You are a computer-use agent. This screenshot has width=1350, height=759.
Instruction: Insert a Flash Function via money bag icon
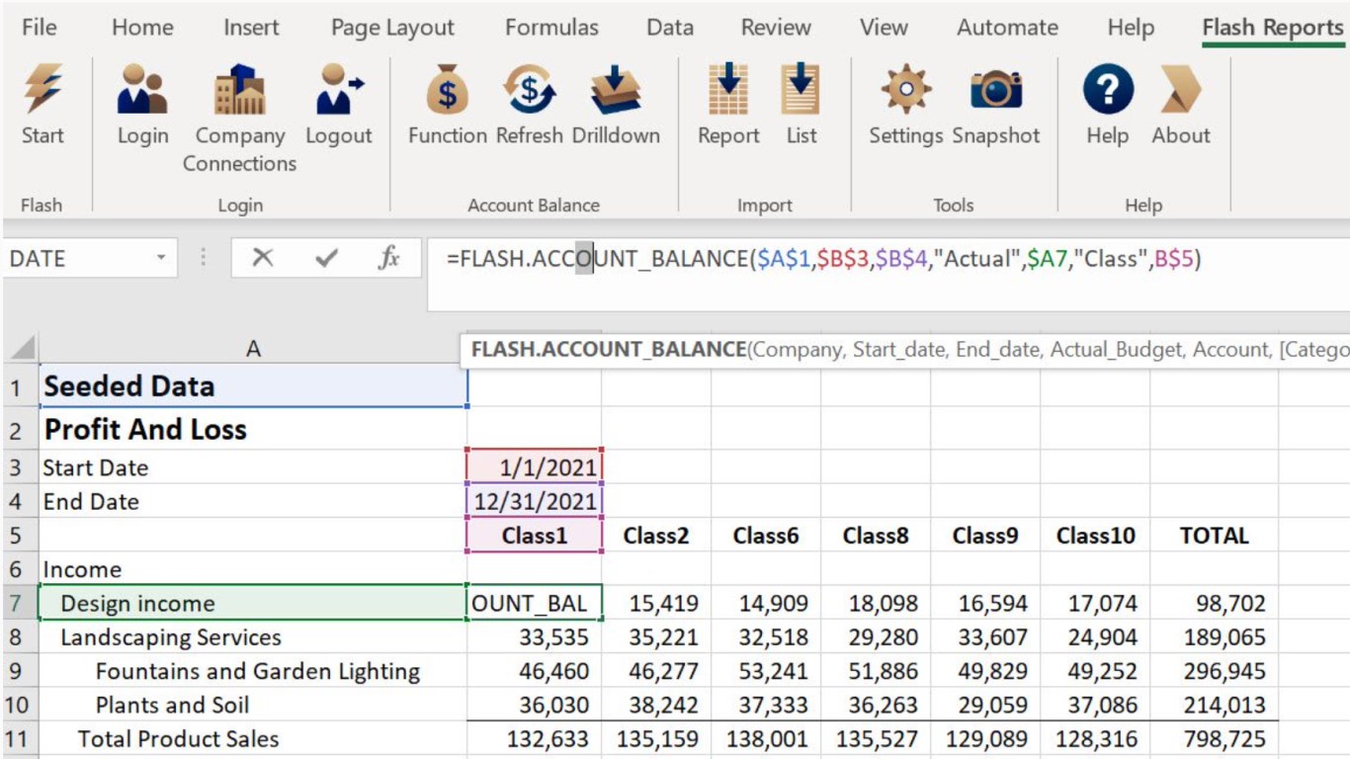[x=448, y=90]
